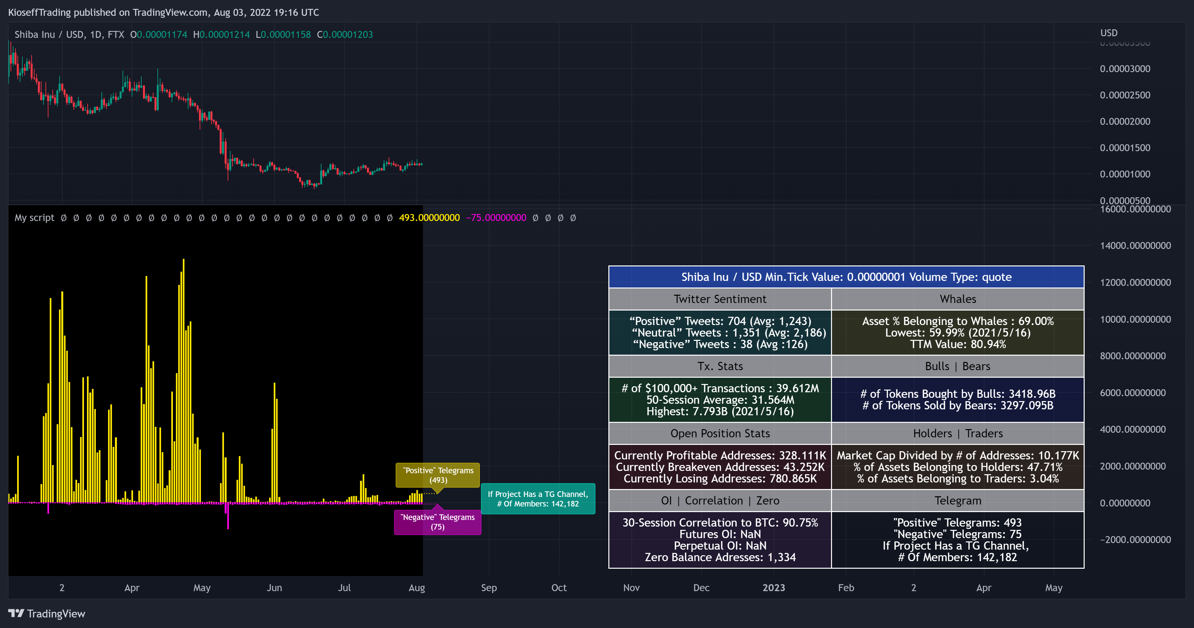Click the 'Aug' label on the time axis
1194x628 pixels.
[417, 588]
